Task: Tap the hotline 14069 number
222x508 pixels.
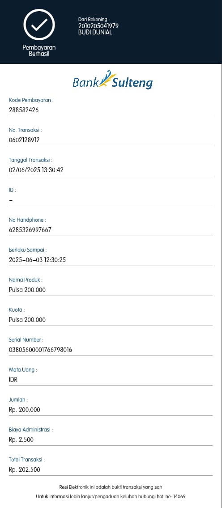Action: pyautogui.click(x=179, y=496)
